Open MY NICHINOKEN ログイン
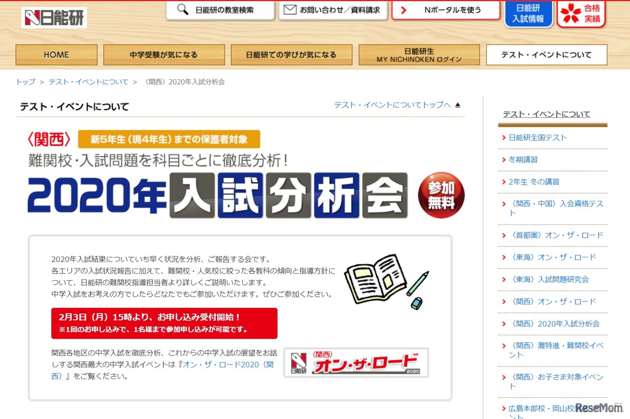This screenshot has height=419, width=630. [419, 55]
